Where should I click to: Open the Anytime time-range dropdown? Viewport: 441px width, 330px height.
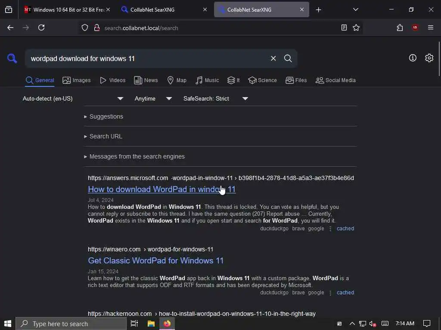(153, 98)
